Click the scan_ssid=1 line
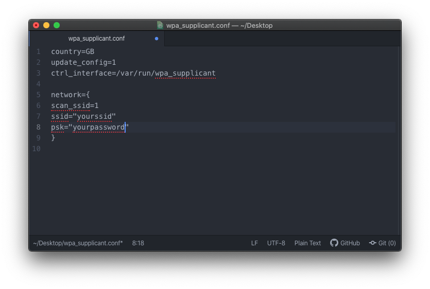The width and height of the screenshot is (430, 289). click(x=75, y=105)
